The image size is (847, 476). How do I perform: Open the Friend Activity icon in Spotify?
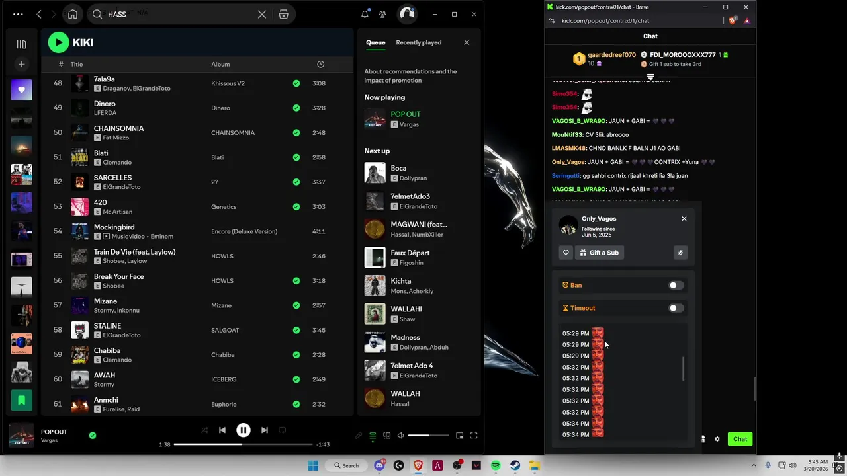click(382, 14)
